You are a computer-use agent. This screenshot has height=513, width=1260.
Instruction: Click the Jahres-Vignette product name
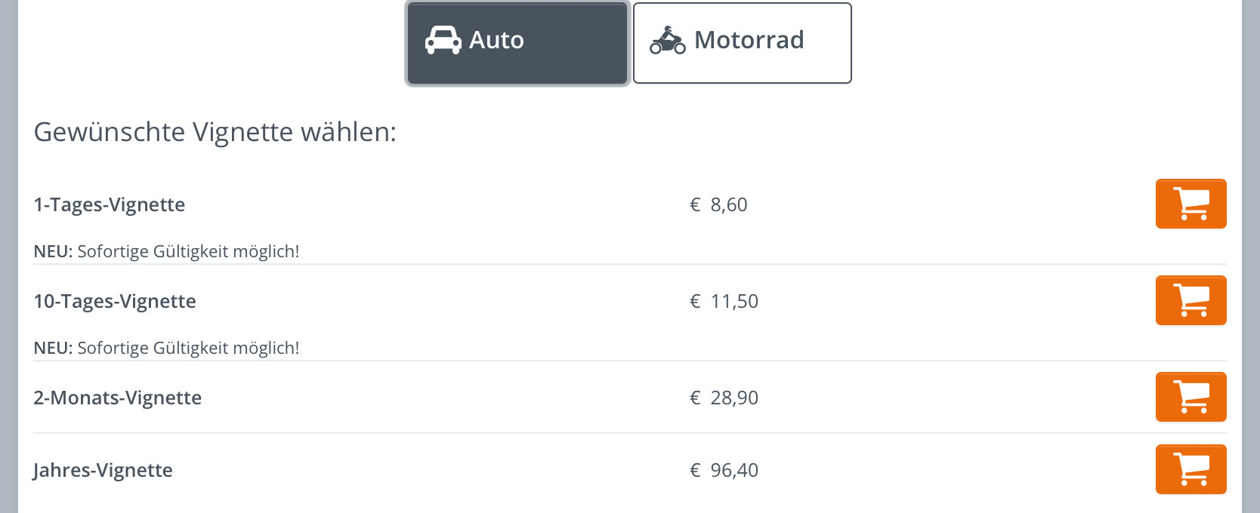(103, 470)
